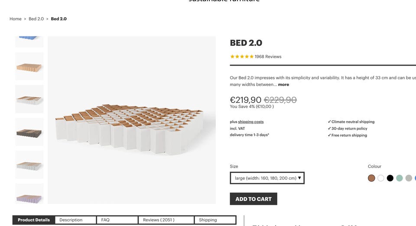View the purple bed thumbnail
Viewport: 416px width, 226px height.
click(x=29, y=195)
